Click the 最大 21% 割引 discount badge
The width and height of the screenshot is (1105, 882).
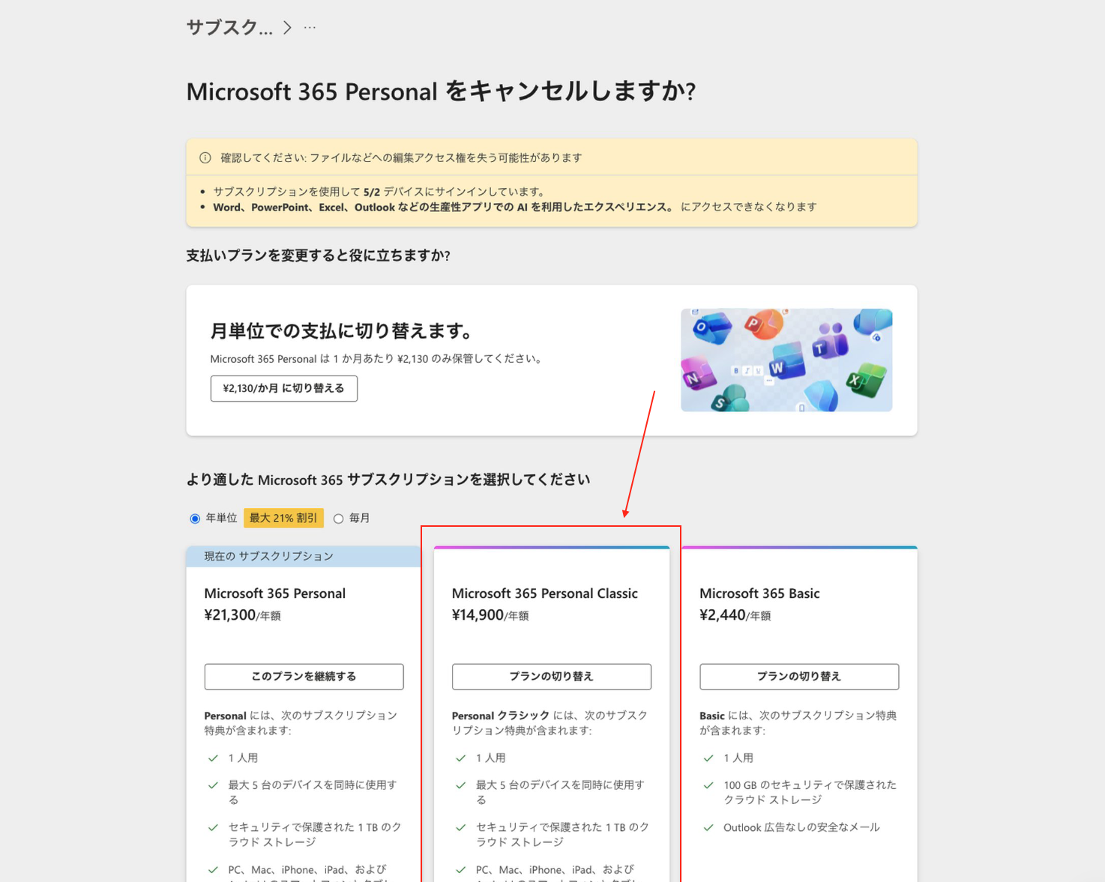coord(283,518)
